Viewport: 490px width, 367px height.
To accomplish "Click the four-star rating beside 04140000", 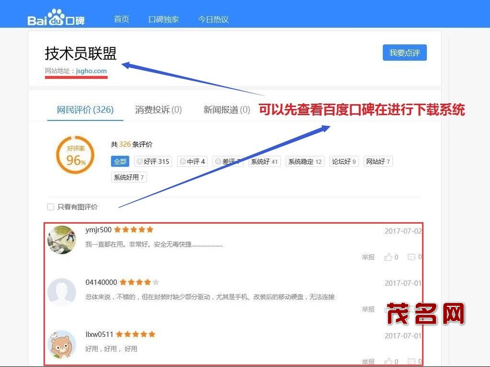I will (x=139, y=282).
